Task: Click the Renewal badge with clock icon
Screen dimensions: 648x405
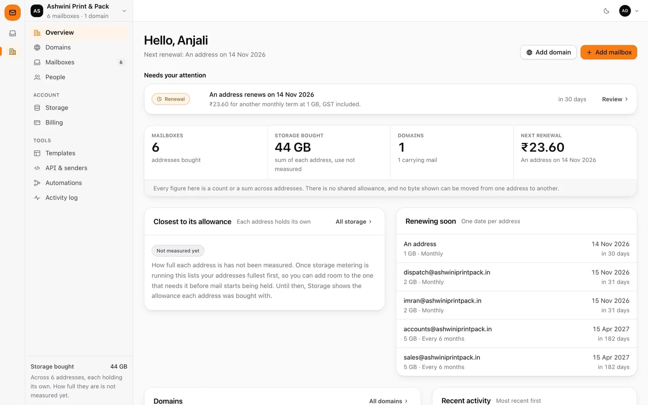Action: click(x=171, y=99)
